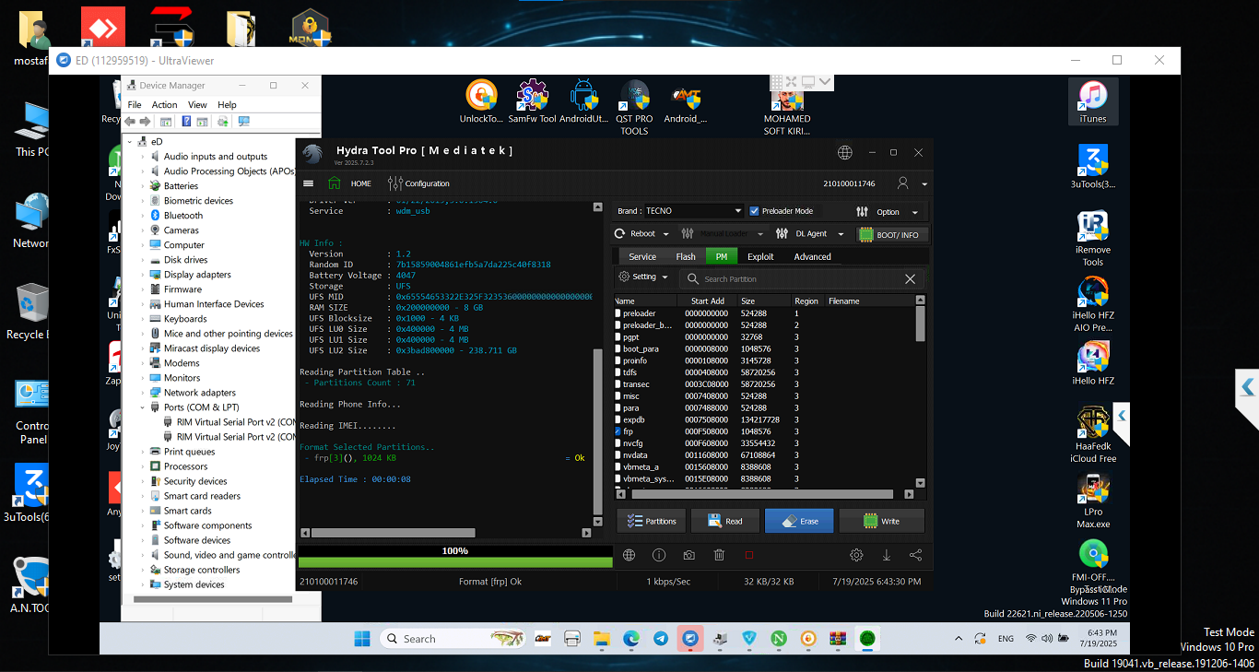The width and height of the screenshot is (1259, 672).
Task: Tick the misc partition checkbox
Action: (618, 396)
